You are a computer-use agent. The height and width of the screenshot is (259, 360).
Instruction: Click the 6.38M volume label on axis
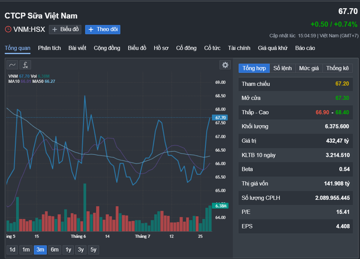(220, 206)
